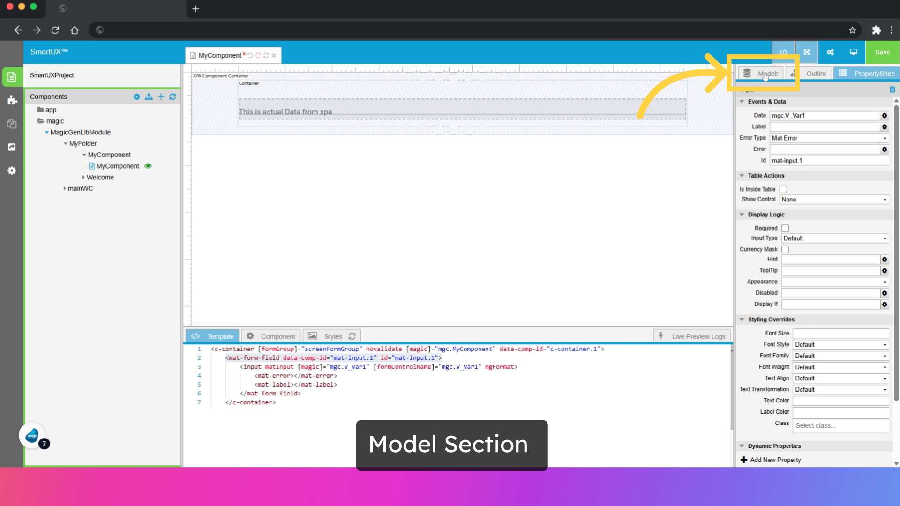Open the Input Type dropdown
The width and height of the screenshot is (900, 506).
(835, 238)
